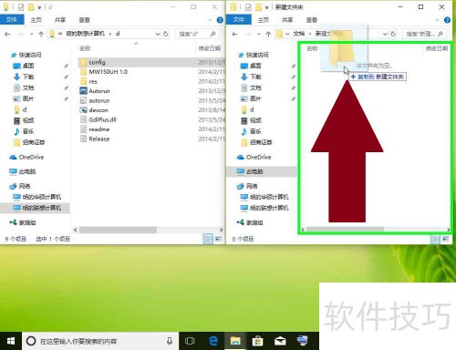Open the 查看 tab in right window

[x=312, y=20]
